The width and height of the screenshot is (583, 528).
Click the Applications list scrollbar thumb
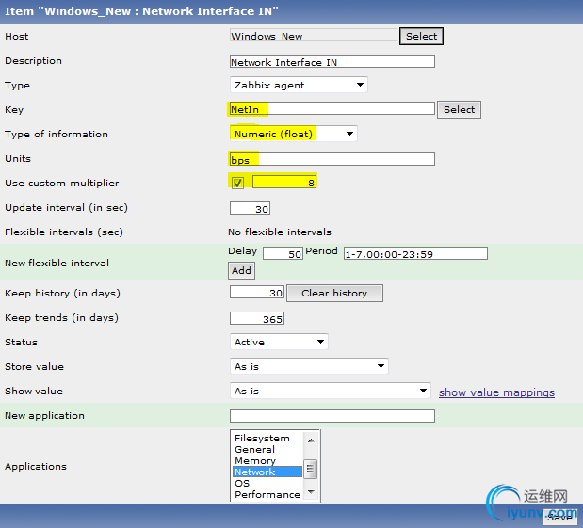(x=311, y=469)
